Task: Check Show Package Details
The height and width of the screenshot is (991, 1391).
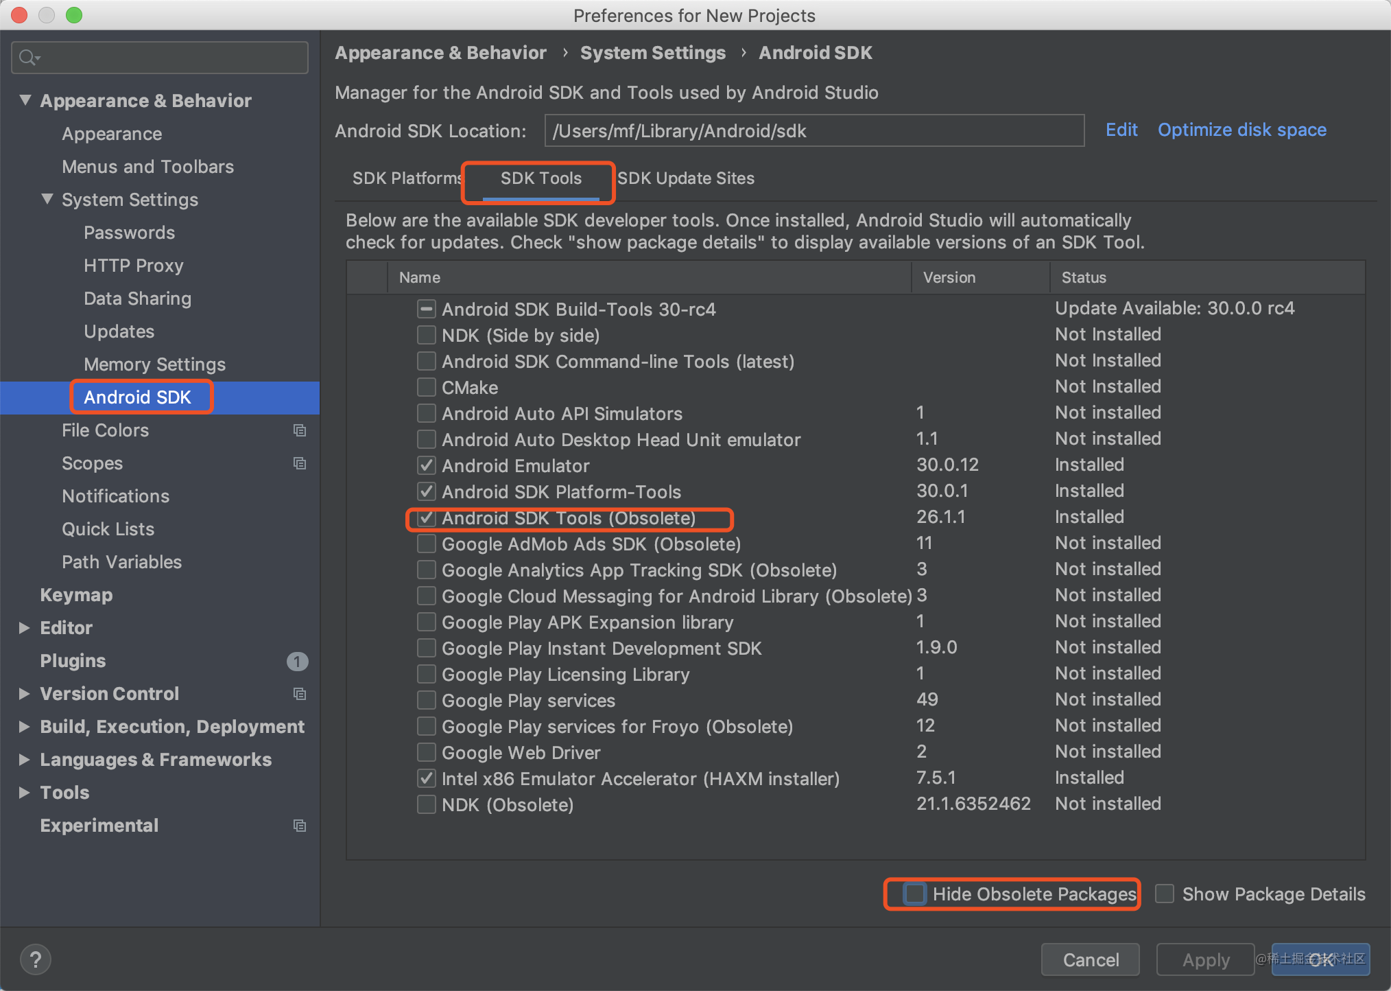Action: point(1164,894)
